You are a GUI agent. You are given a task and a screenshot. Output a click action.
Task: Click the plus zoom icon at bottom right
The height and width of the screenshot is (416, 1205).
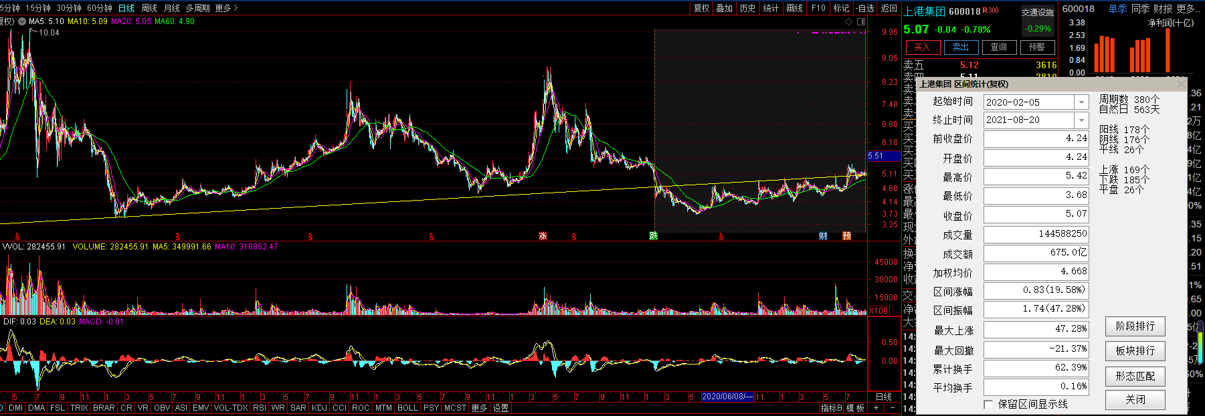(x=876, y=408)
